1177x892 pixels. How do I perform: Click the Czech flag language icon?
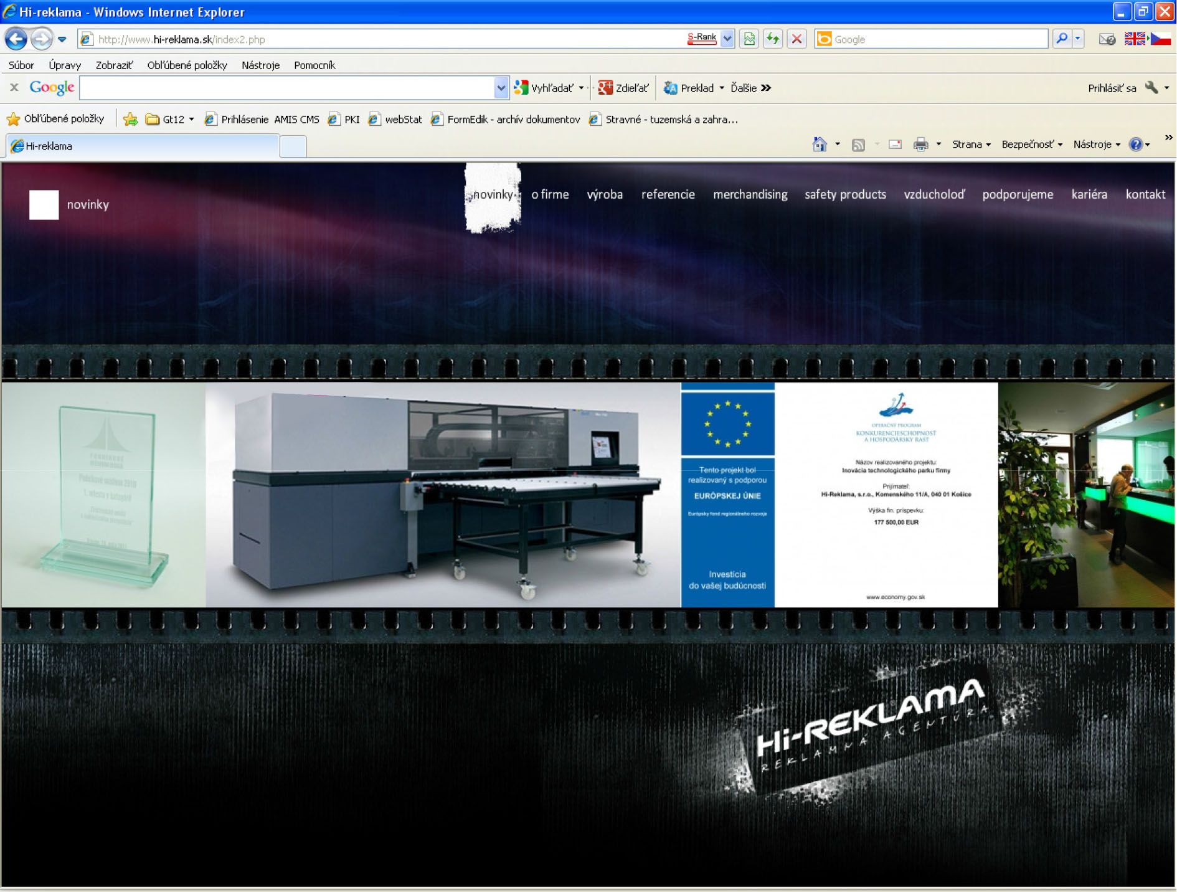click(1160, 39)
